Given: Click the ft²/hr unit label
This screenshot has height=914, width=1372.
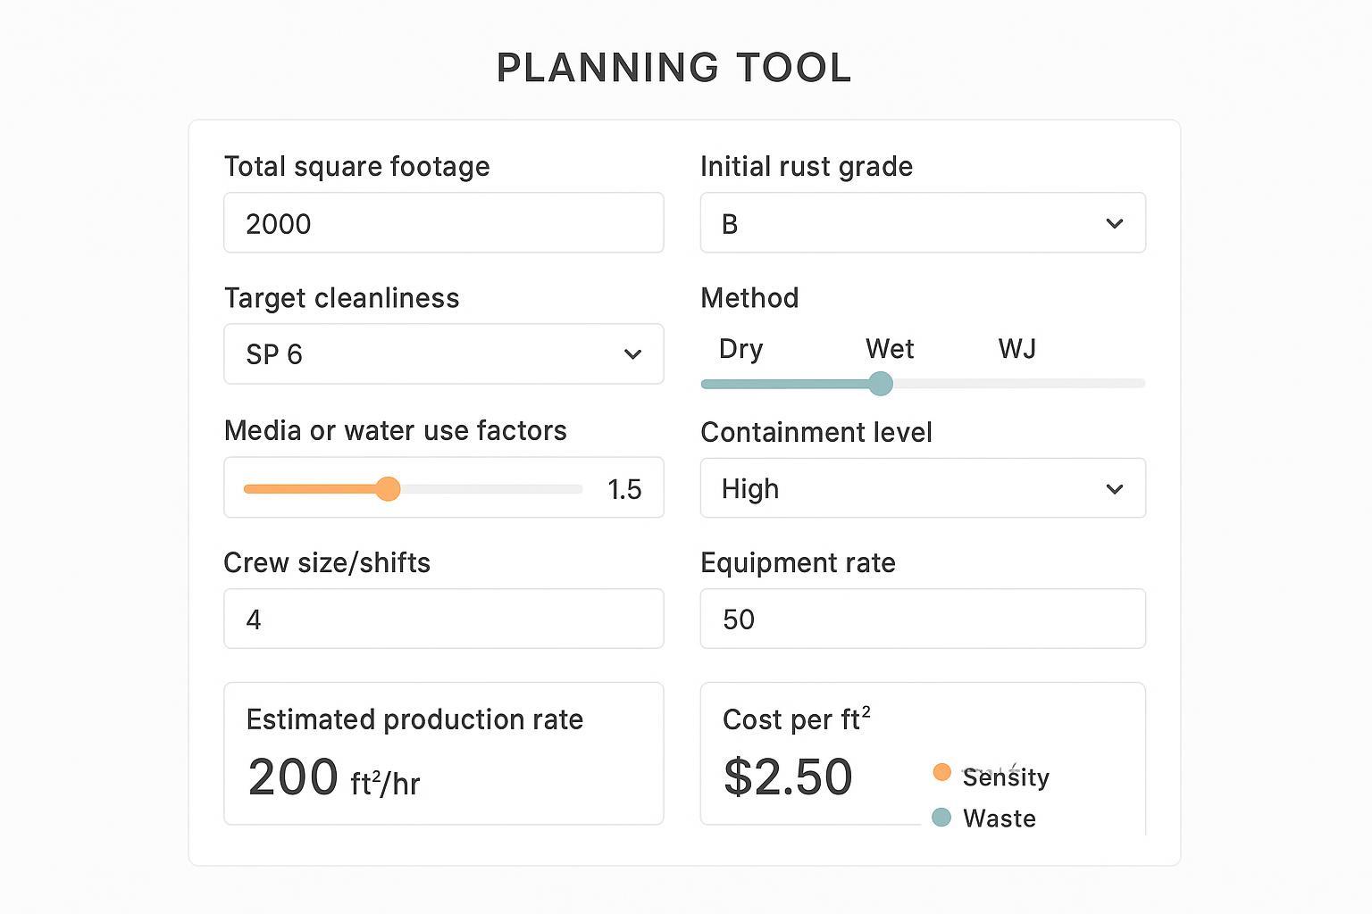Looking at the screenshot, I should pos(384,784).
